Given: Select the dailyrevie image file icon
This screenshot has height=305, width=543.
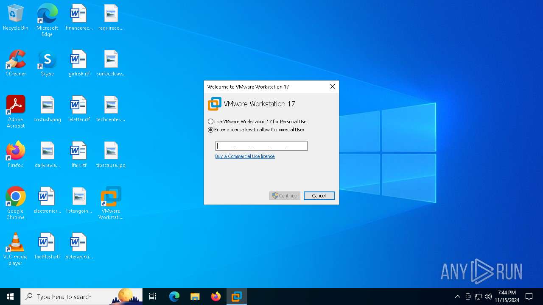Looking at the screenshot, I should point(47,155).
